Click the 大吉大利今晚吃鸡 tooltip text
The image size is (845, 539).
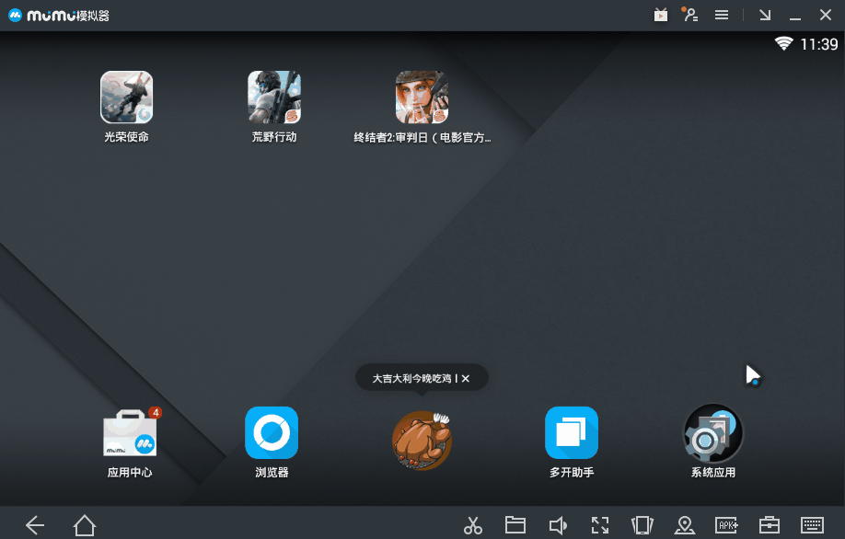(411, 379)
